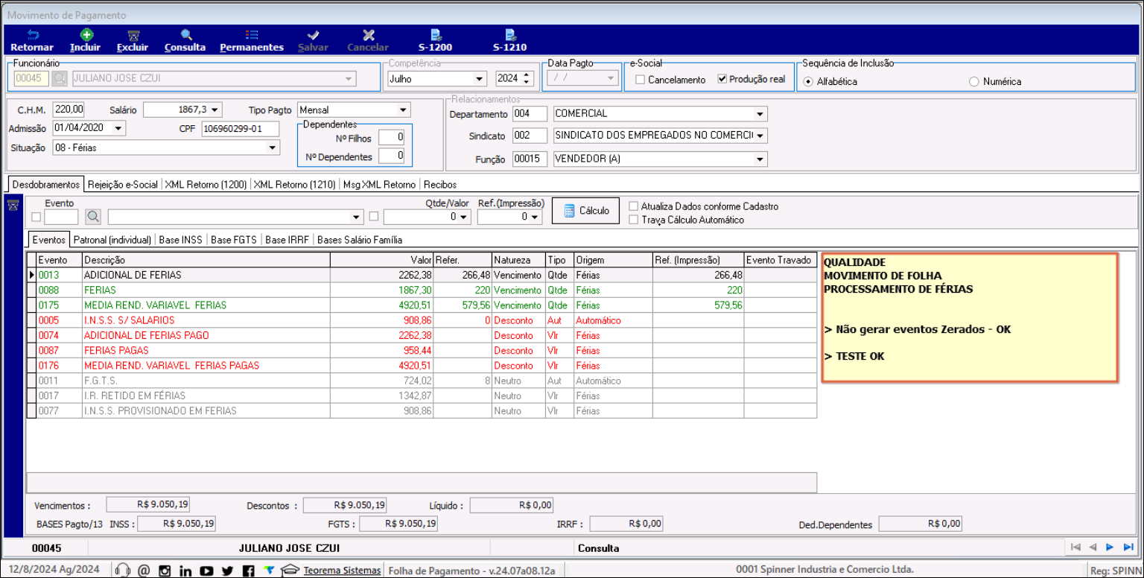Open Consulta magnifier in toolbar

tap(185, 34)
